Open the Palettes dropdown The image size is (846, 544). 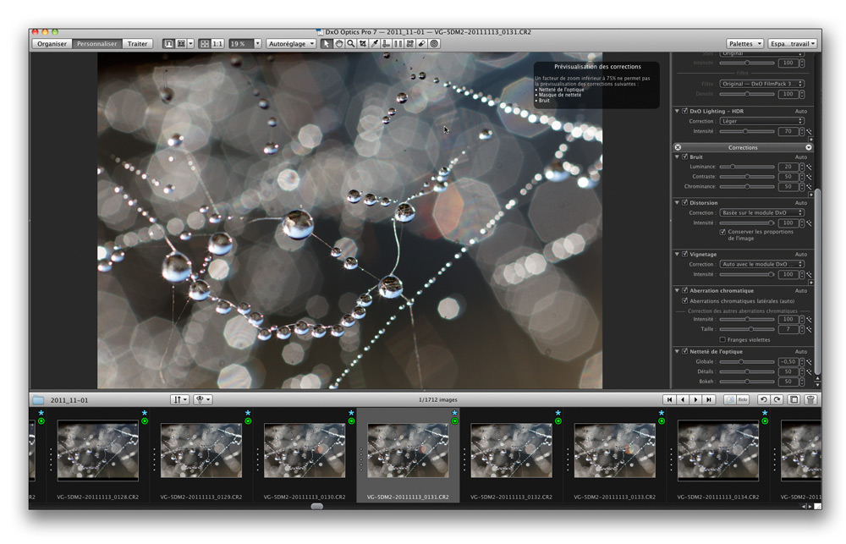[x=744, y=44]
